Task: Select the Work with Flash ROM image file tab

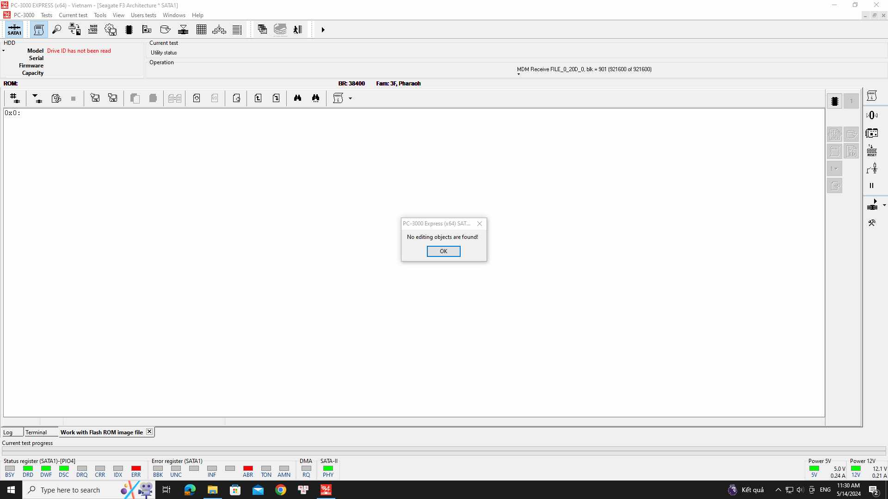Action: tap(101, 432)
